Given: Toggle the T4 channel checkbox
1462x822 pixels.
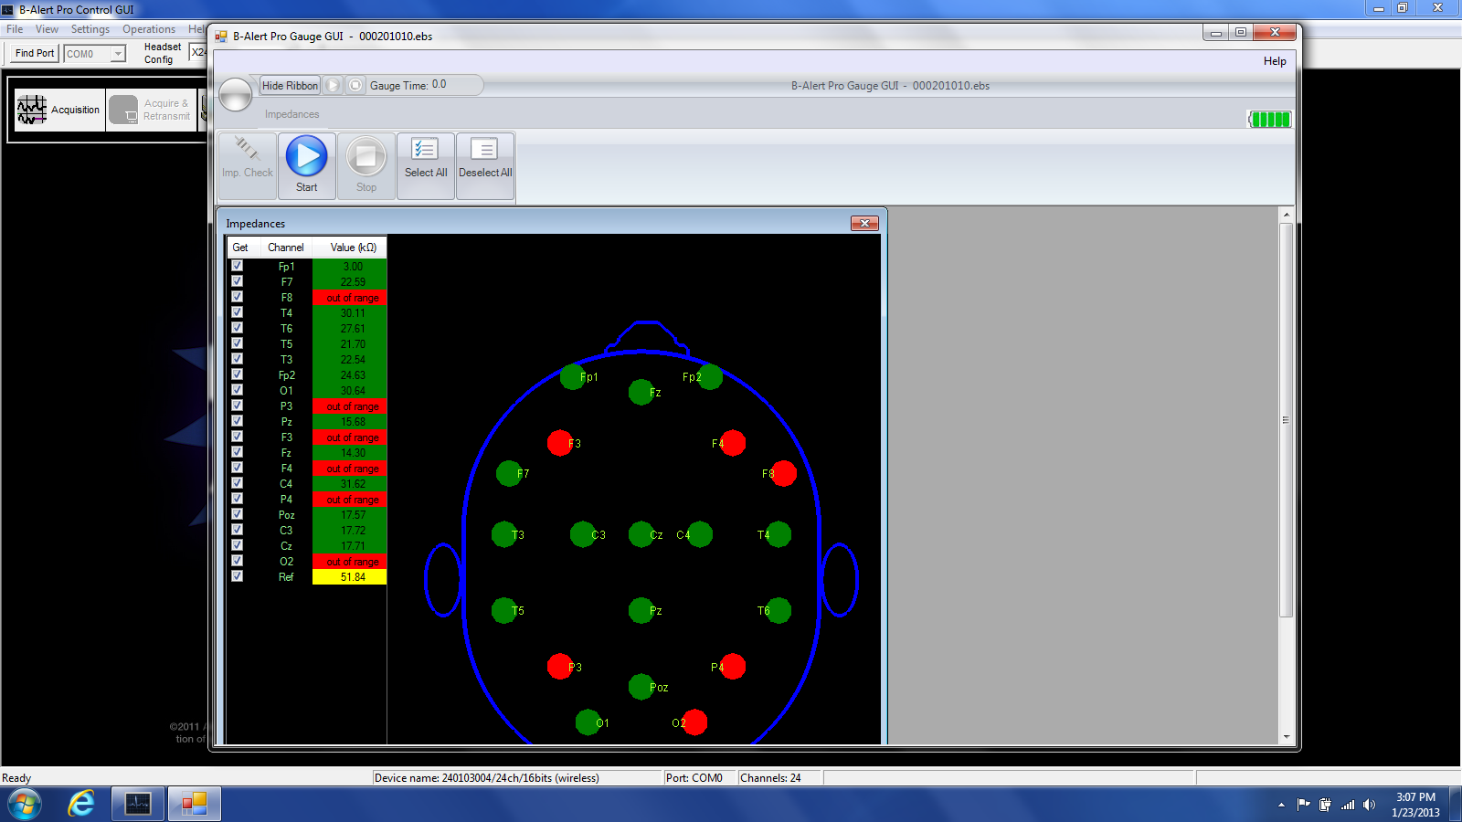Looking at the screenshot, I should pyautogui.click(x=238, y=312).
